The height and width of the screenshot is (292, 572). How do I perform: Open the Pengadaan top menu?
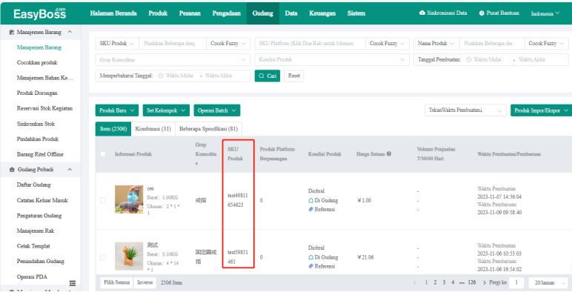coord(227,13)
